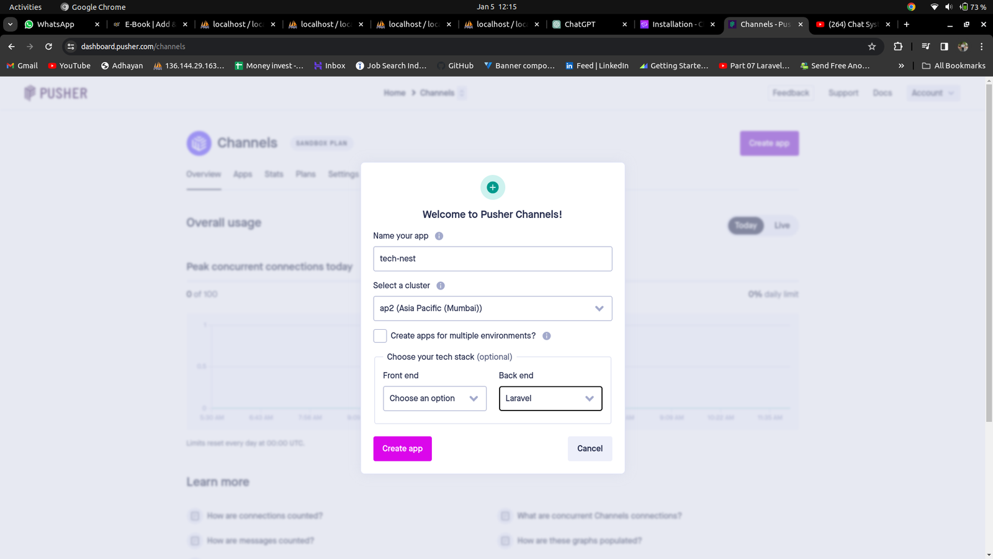Open the Select a cluster dropdown
Viewport: 993px width, 559px height.
(493, 309)
